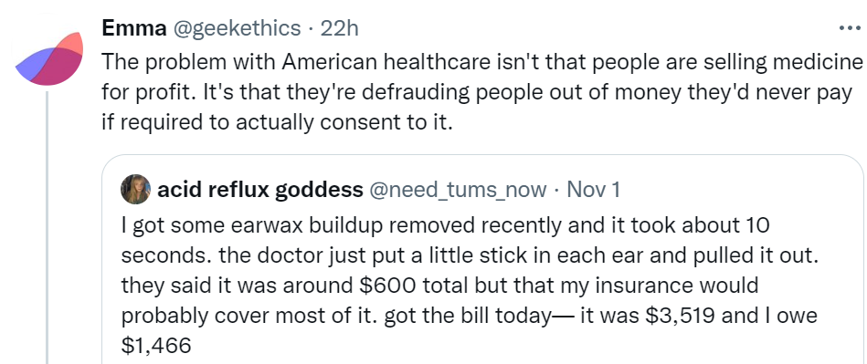Visit the @need_tums_now handle
867x364 pixels.
coord(458,190)
